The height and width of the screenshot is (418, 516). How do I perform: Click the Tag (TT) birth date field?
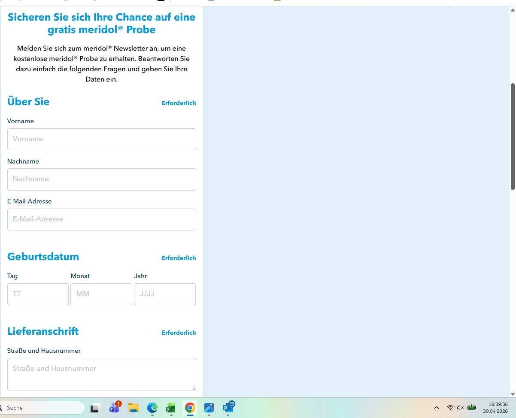point(38,294)
